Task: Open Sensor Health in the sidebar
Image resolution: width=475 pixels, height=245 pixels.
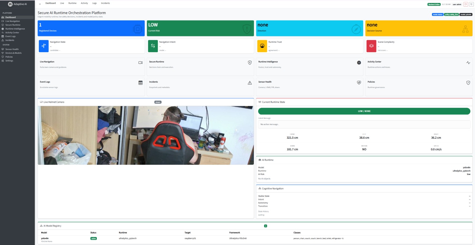Action: click(x=17, y=49)
